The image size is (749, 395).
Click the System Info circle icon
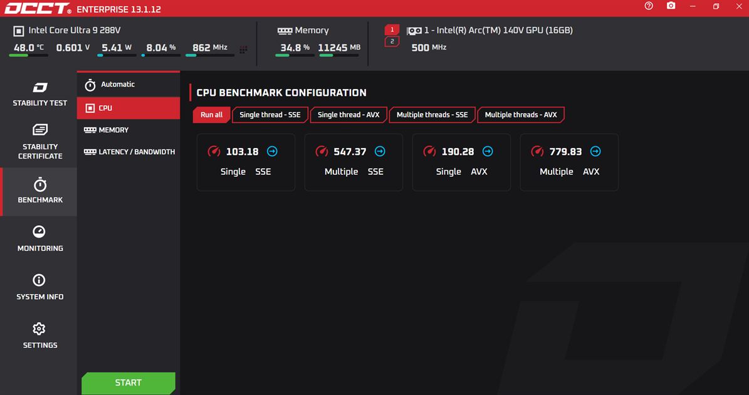[39, 280]
